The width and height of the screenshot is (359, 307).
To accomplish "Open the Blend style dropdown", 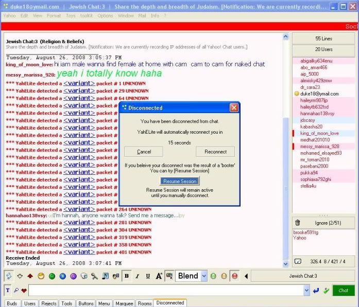I will tap(204, 276).
